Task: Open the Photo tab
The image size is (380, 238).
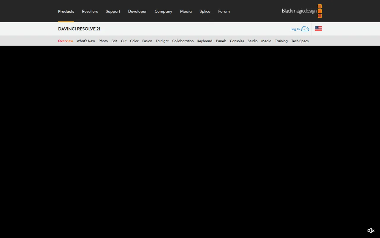Action: [103, 41]
